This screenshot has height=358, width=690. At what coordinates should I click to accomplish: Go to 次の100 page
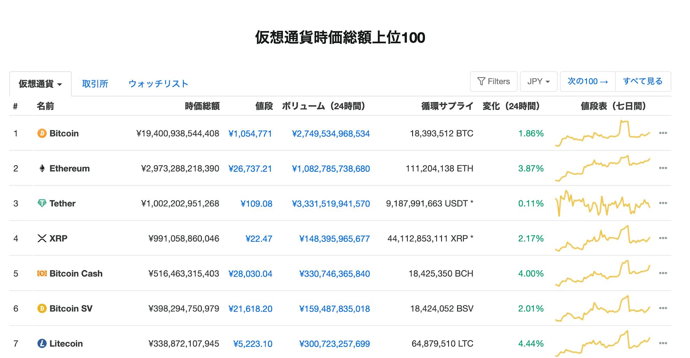[x=588, y=81]
